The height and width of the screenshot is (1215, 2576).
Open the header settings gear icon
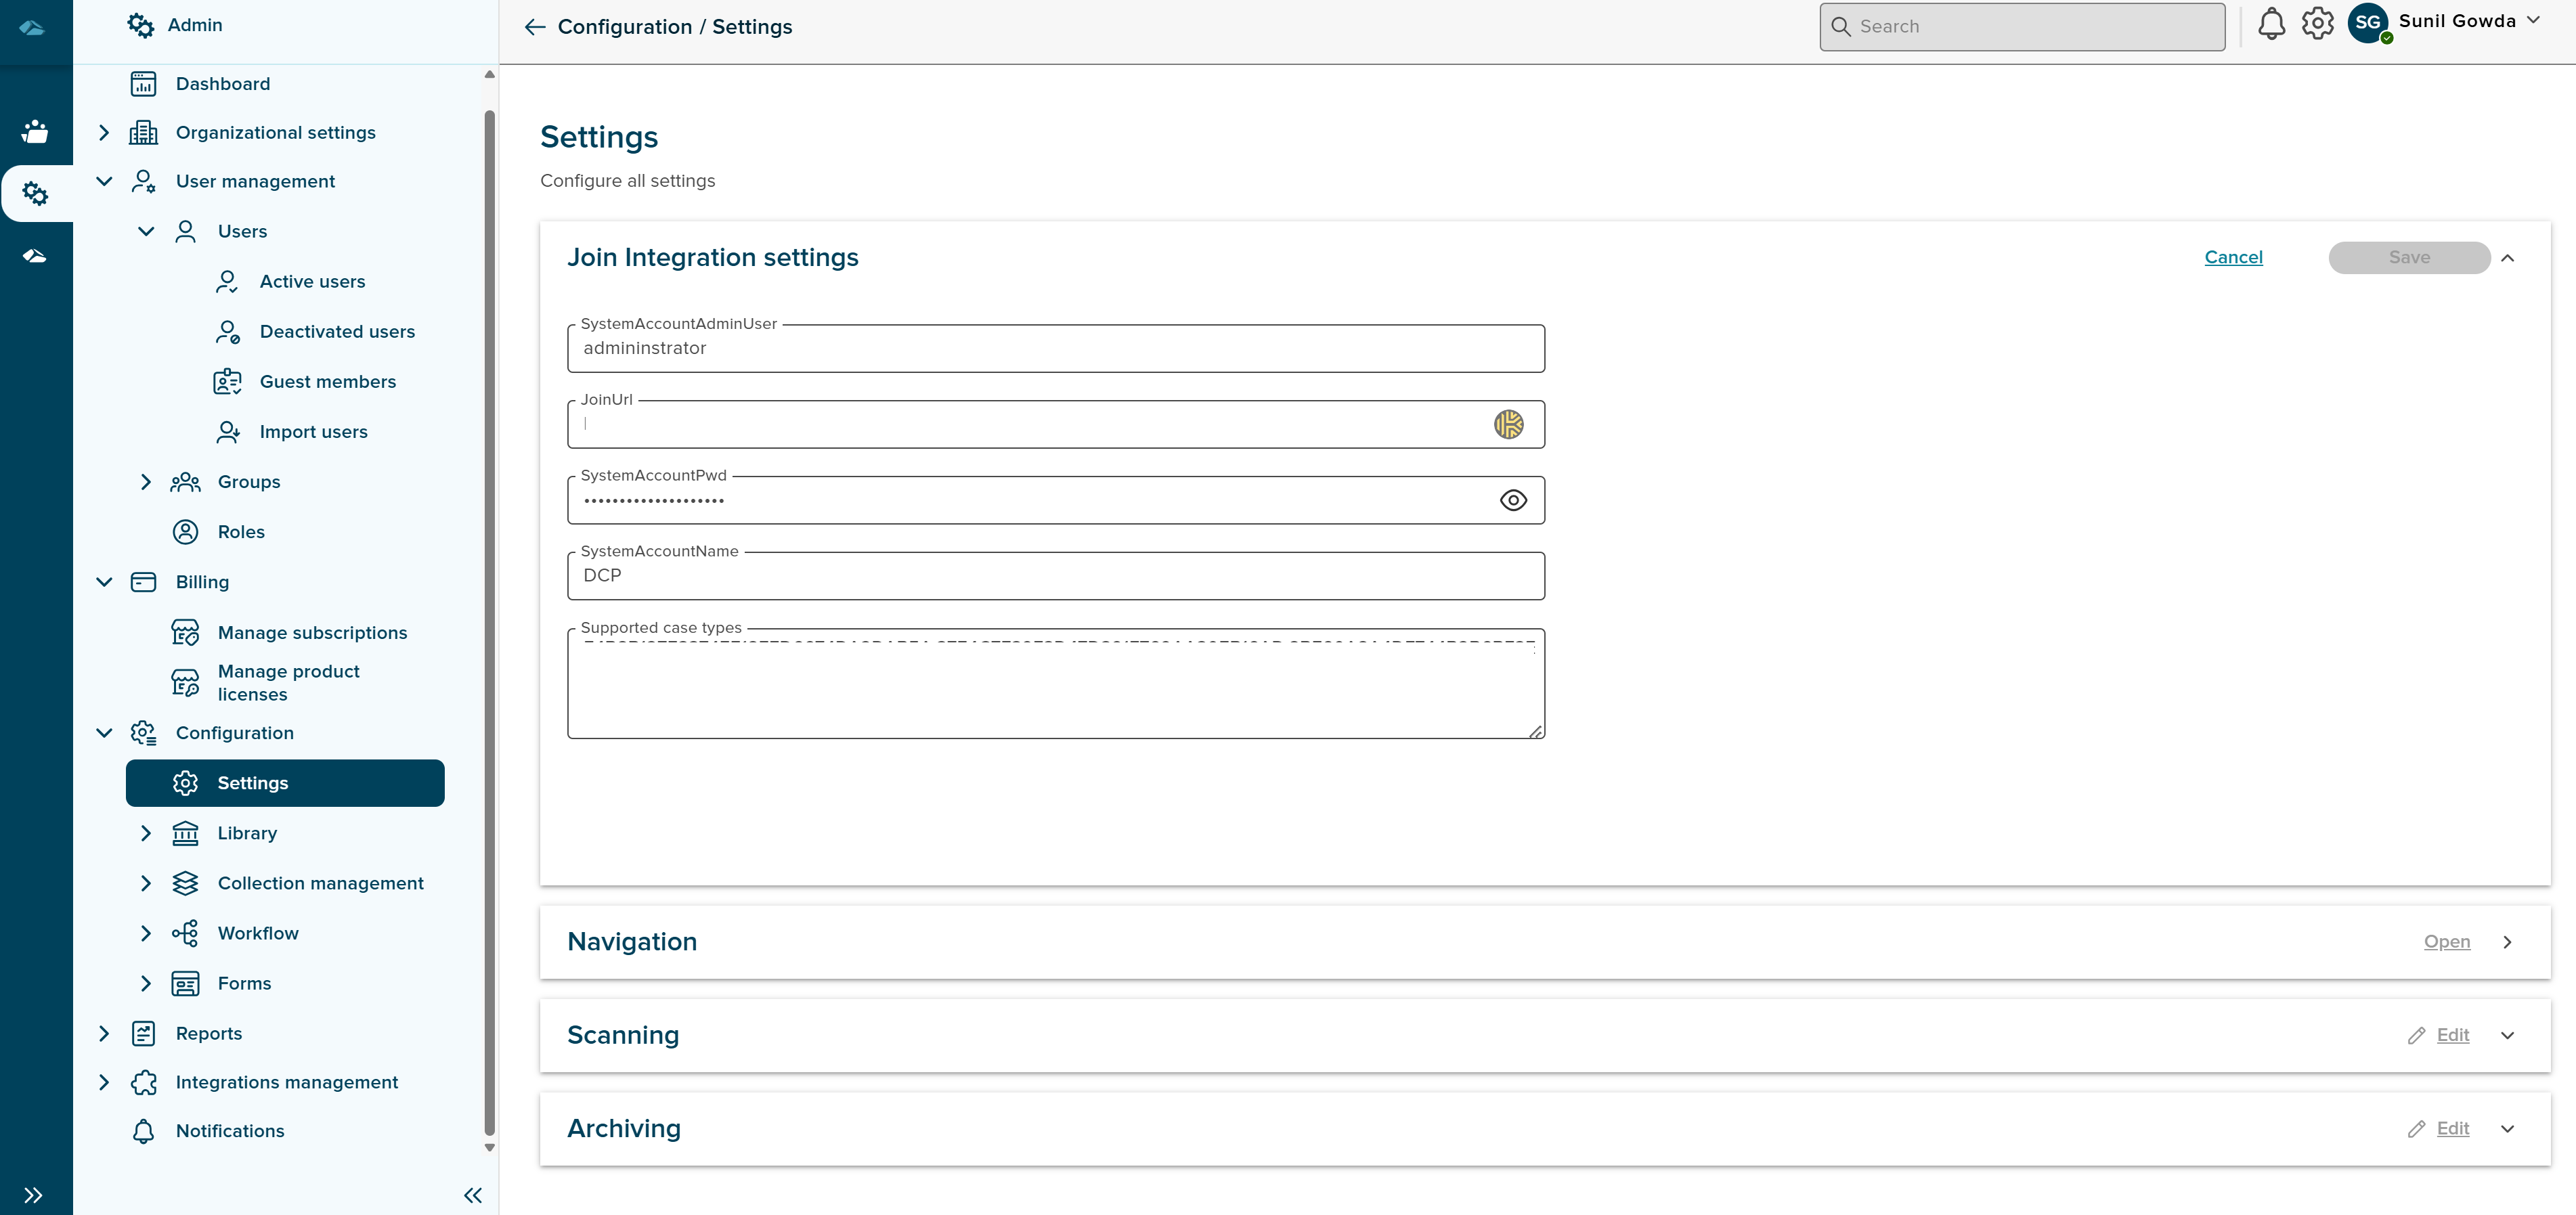[2317, 24]
